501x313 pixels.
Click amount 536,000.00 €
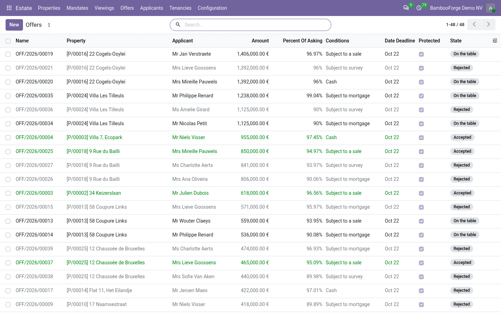[x=255, y=235]
